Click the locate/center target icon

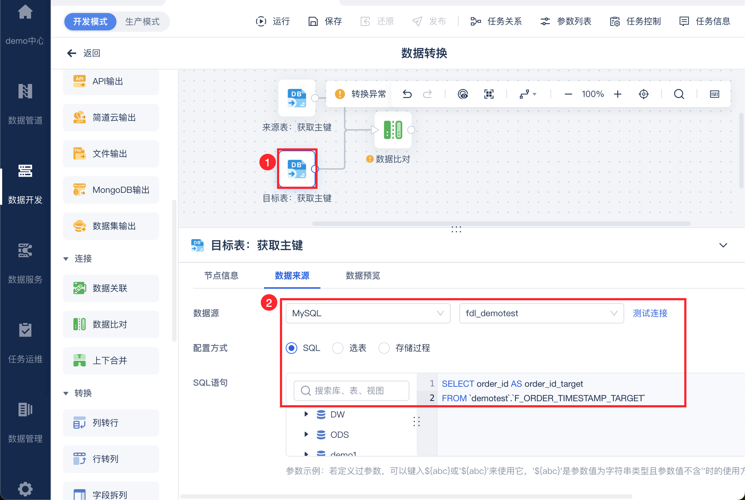click(643, 94)
